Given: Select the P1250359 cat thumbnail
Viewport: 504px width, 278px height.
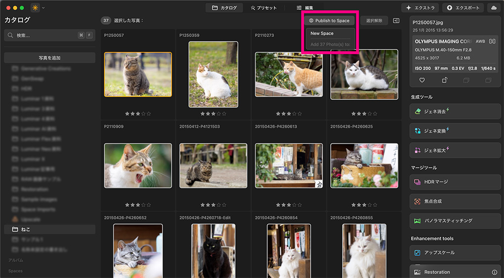Looking at the screenshot, I should pyautogui.click(x=213, y=75).
